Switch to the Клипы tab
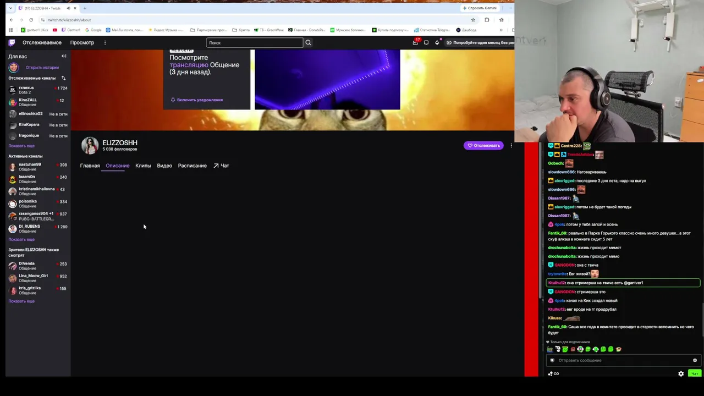This screenshot has width=704, height=396. [143, 166]
